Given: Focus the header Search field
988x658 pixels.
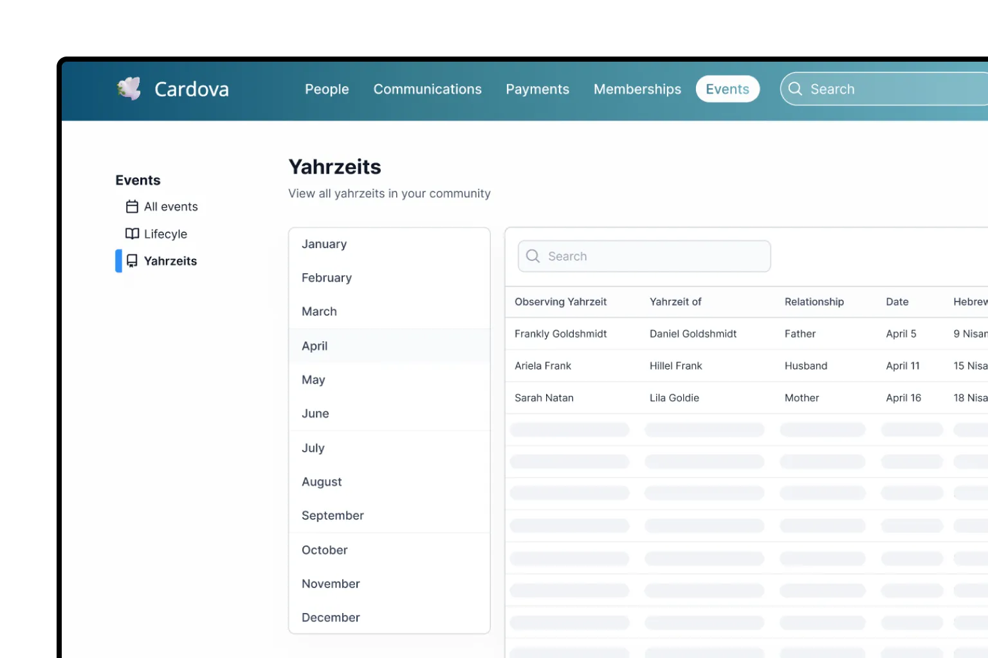Looking at the screenshot, I should pos(884,89).
